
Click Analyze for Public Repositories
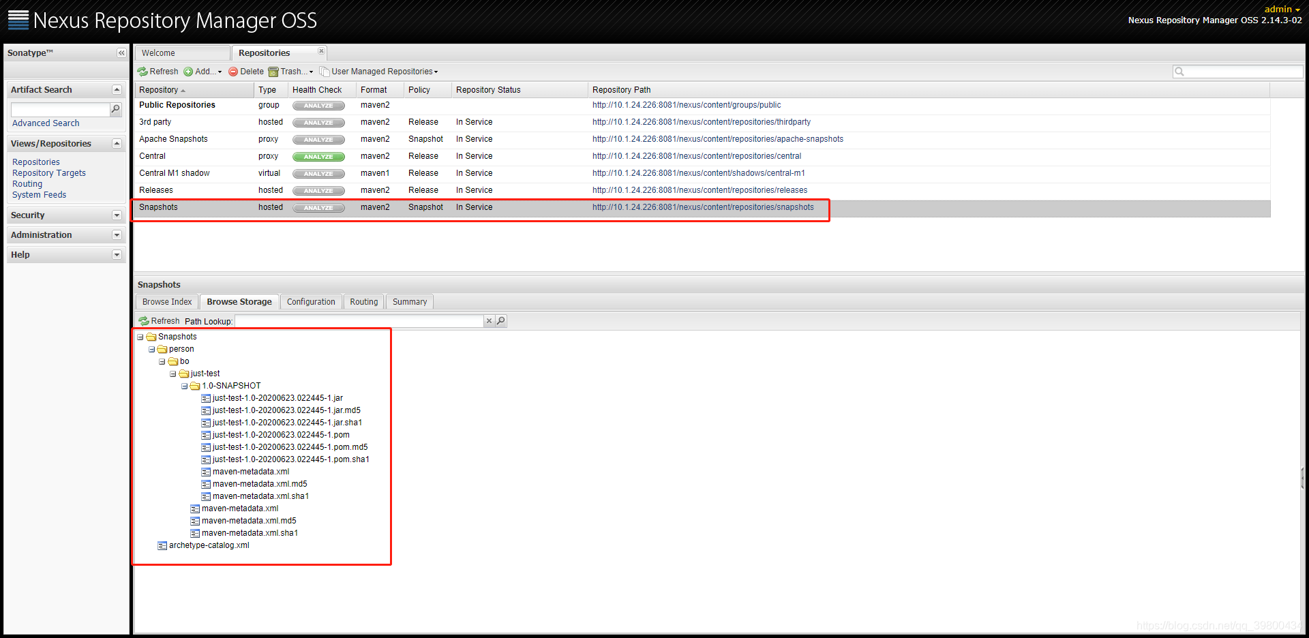pyautogui.click(x=318, y=106)
